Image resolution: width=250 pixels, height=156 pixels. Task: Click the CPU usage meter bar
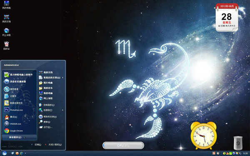[123, 145]
